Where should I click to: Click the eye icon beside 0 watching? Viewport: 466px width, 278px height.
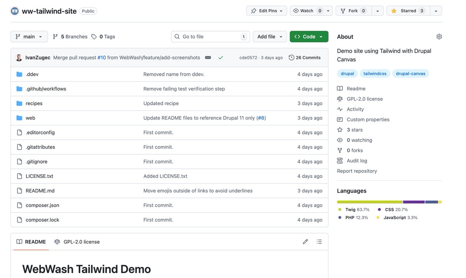click(x=340, y=140)
